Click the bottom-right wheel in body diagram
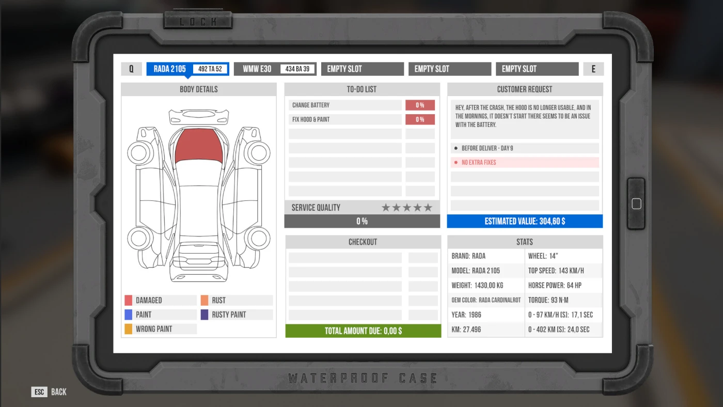The height and width of the screenshot is (407, 723). coord(258,238)
